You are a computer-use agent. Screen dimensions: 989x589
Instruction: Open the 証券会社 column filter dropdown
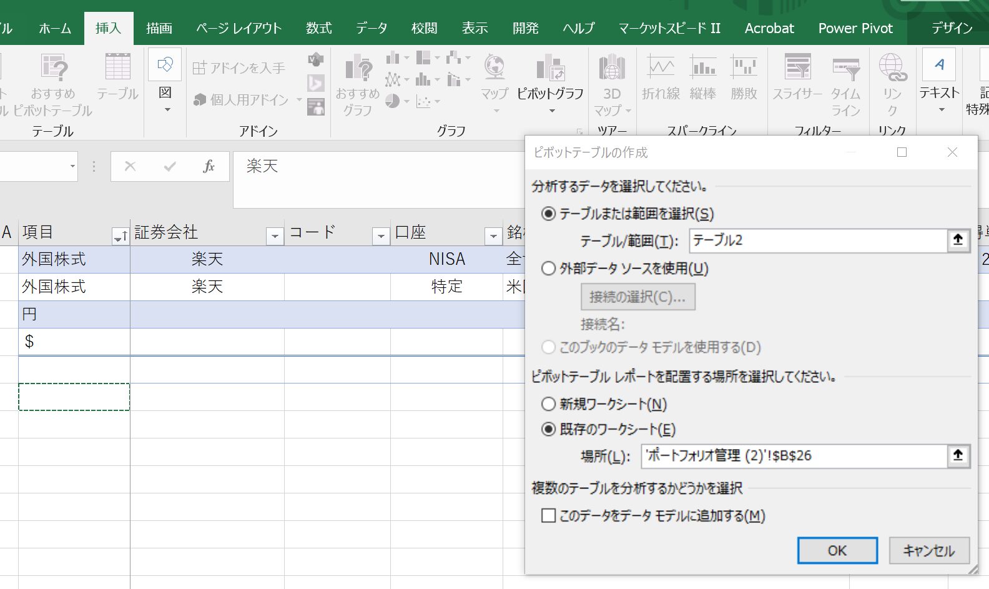click(x=274, y=236)
